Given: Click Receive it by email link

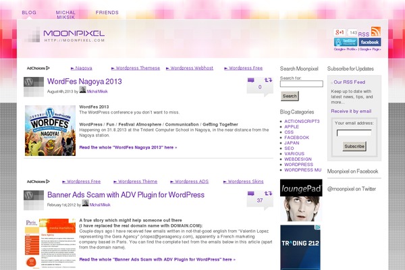Looking at the screenshot, I should pyautogui.click(x=351, y=111).
